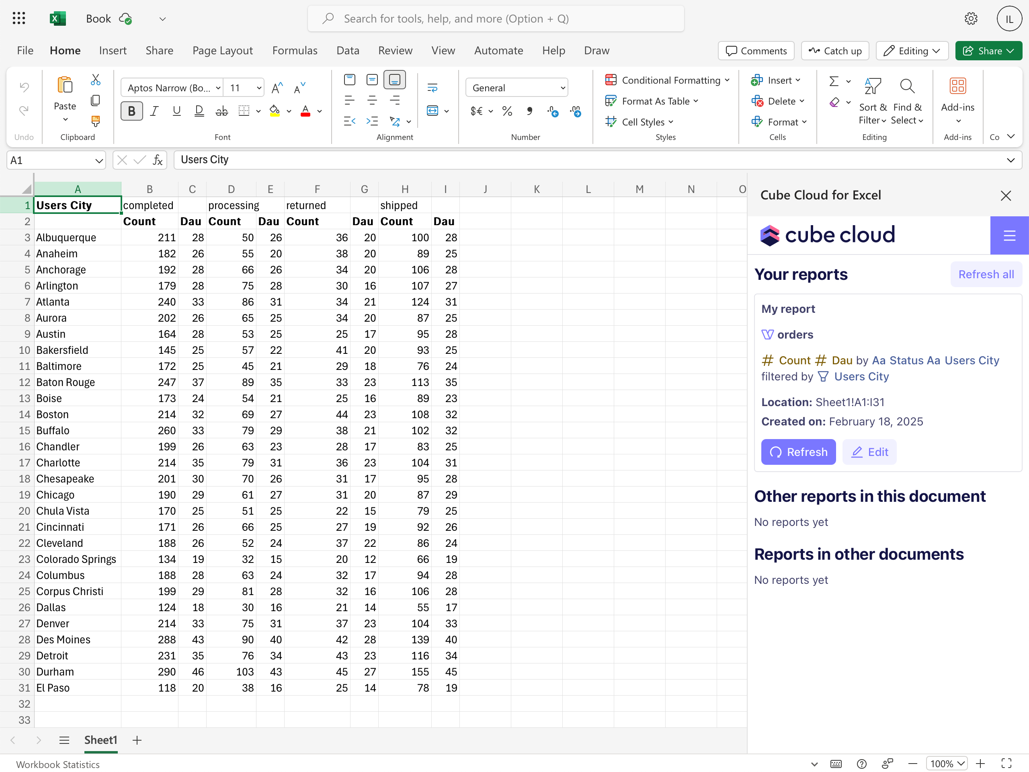Open the Page Layout tab
The image size is (1029, 772).
(222, 50)
